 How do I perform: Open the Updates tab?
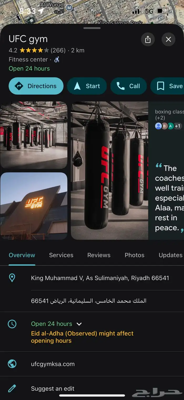(171, 255)
